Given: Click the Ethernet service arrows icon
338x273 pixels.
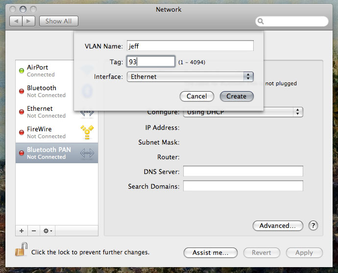Looking at the screenshot, I should (87, 113).
